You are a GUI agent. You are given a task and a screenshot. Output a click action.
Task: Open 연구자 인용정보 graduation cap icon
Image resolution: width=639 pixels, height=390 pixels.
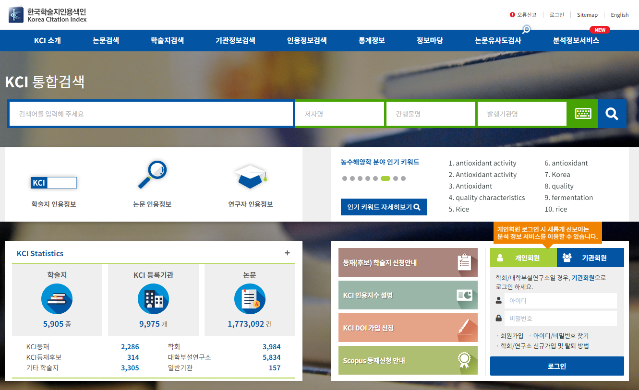(250, 176)
